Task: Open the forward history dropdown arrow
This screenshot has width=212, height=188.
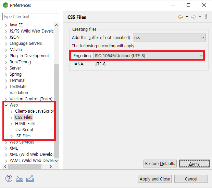Action: pyautogui.click(x=200, y=17)
